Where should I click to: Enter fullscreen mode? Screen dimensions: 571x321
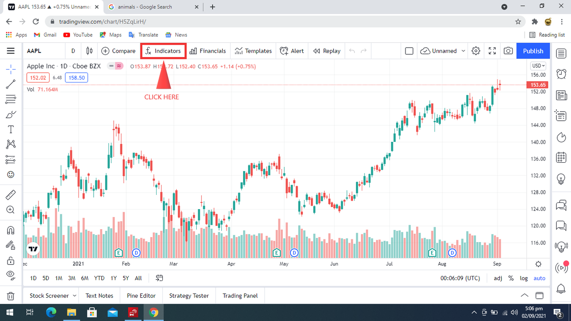point(492,51)
